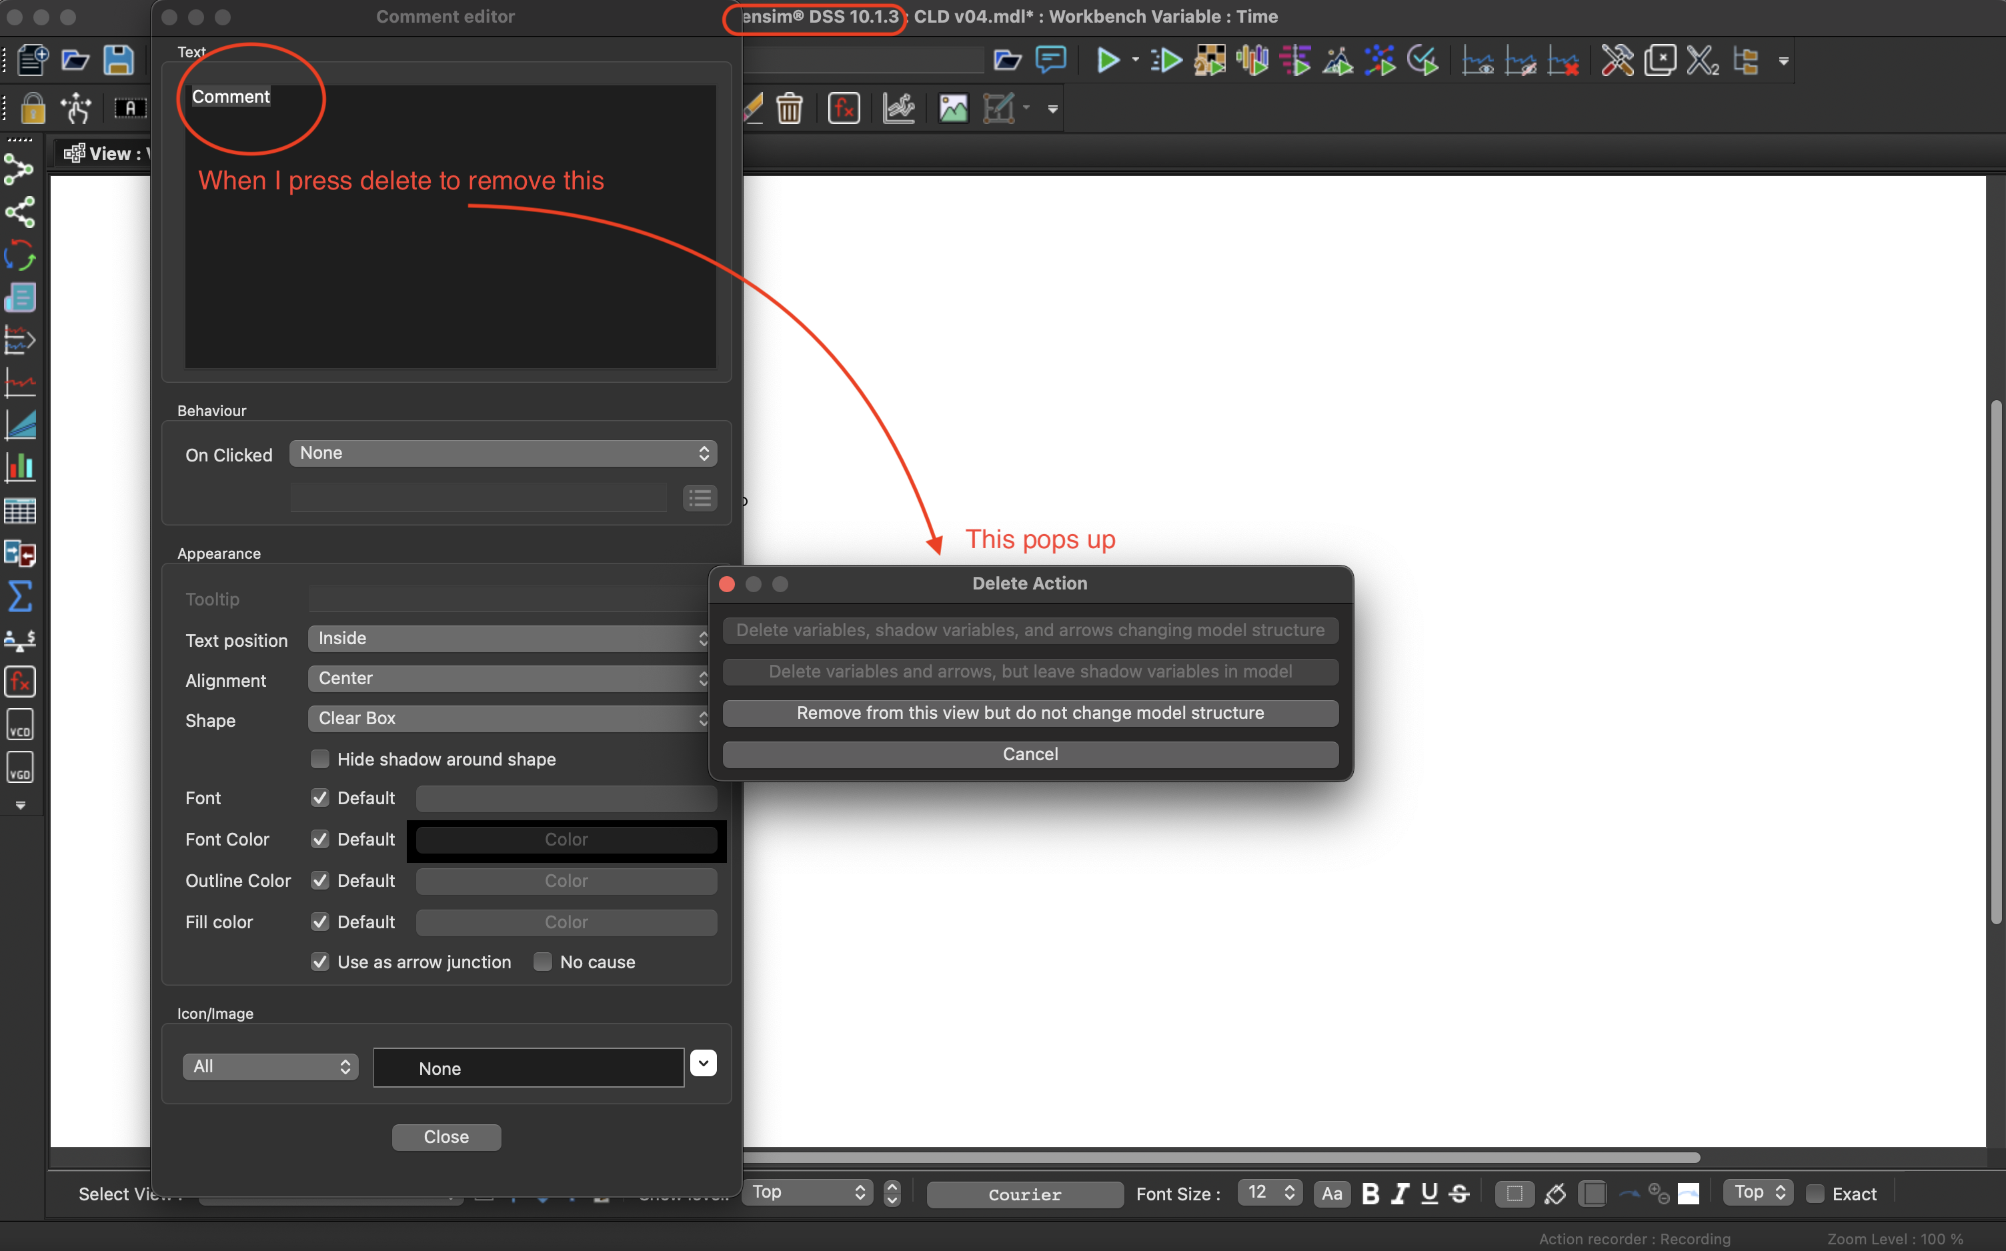
Task: Click the VGD icon in sidebar
Action: coord(20,768)
